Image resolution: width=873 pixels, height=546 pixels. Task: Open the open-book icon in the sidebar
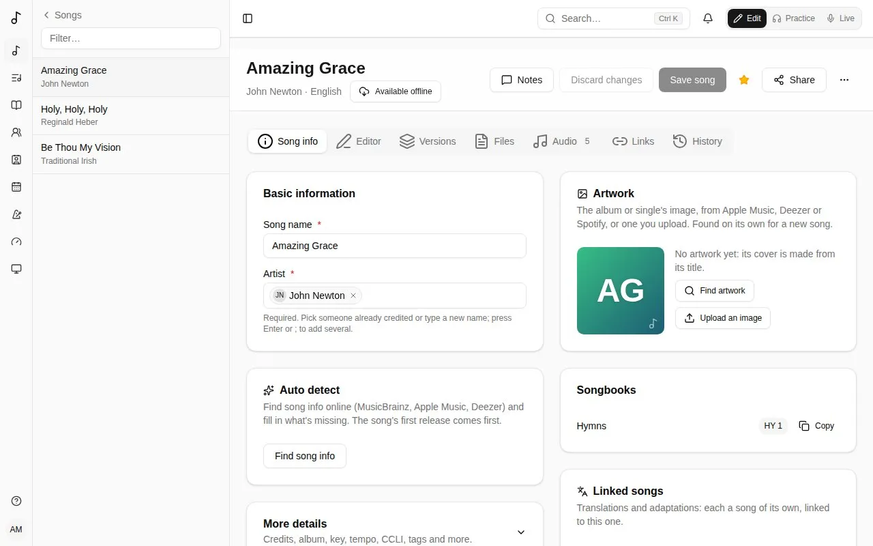click(x=16, y=105)
